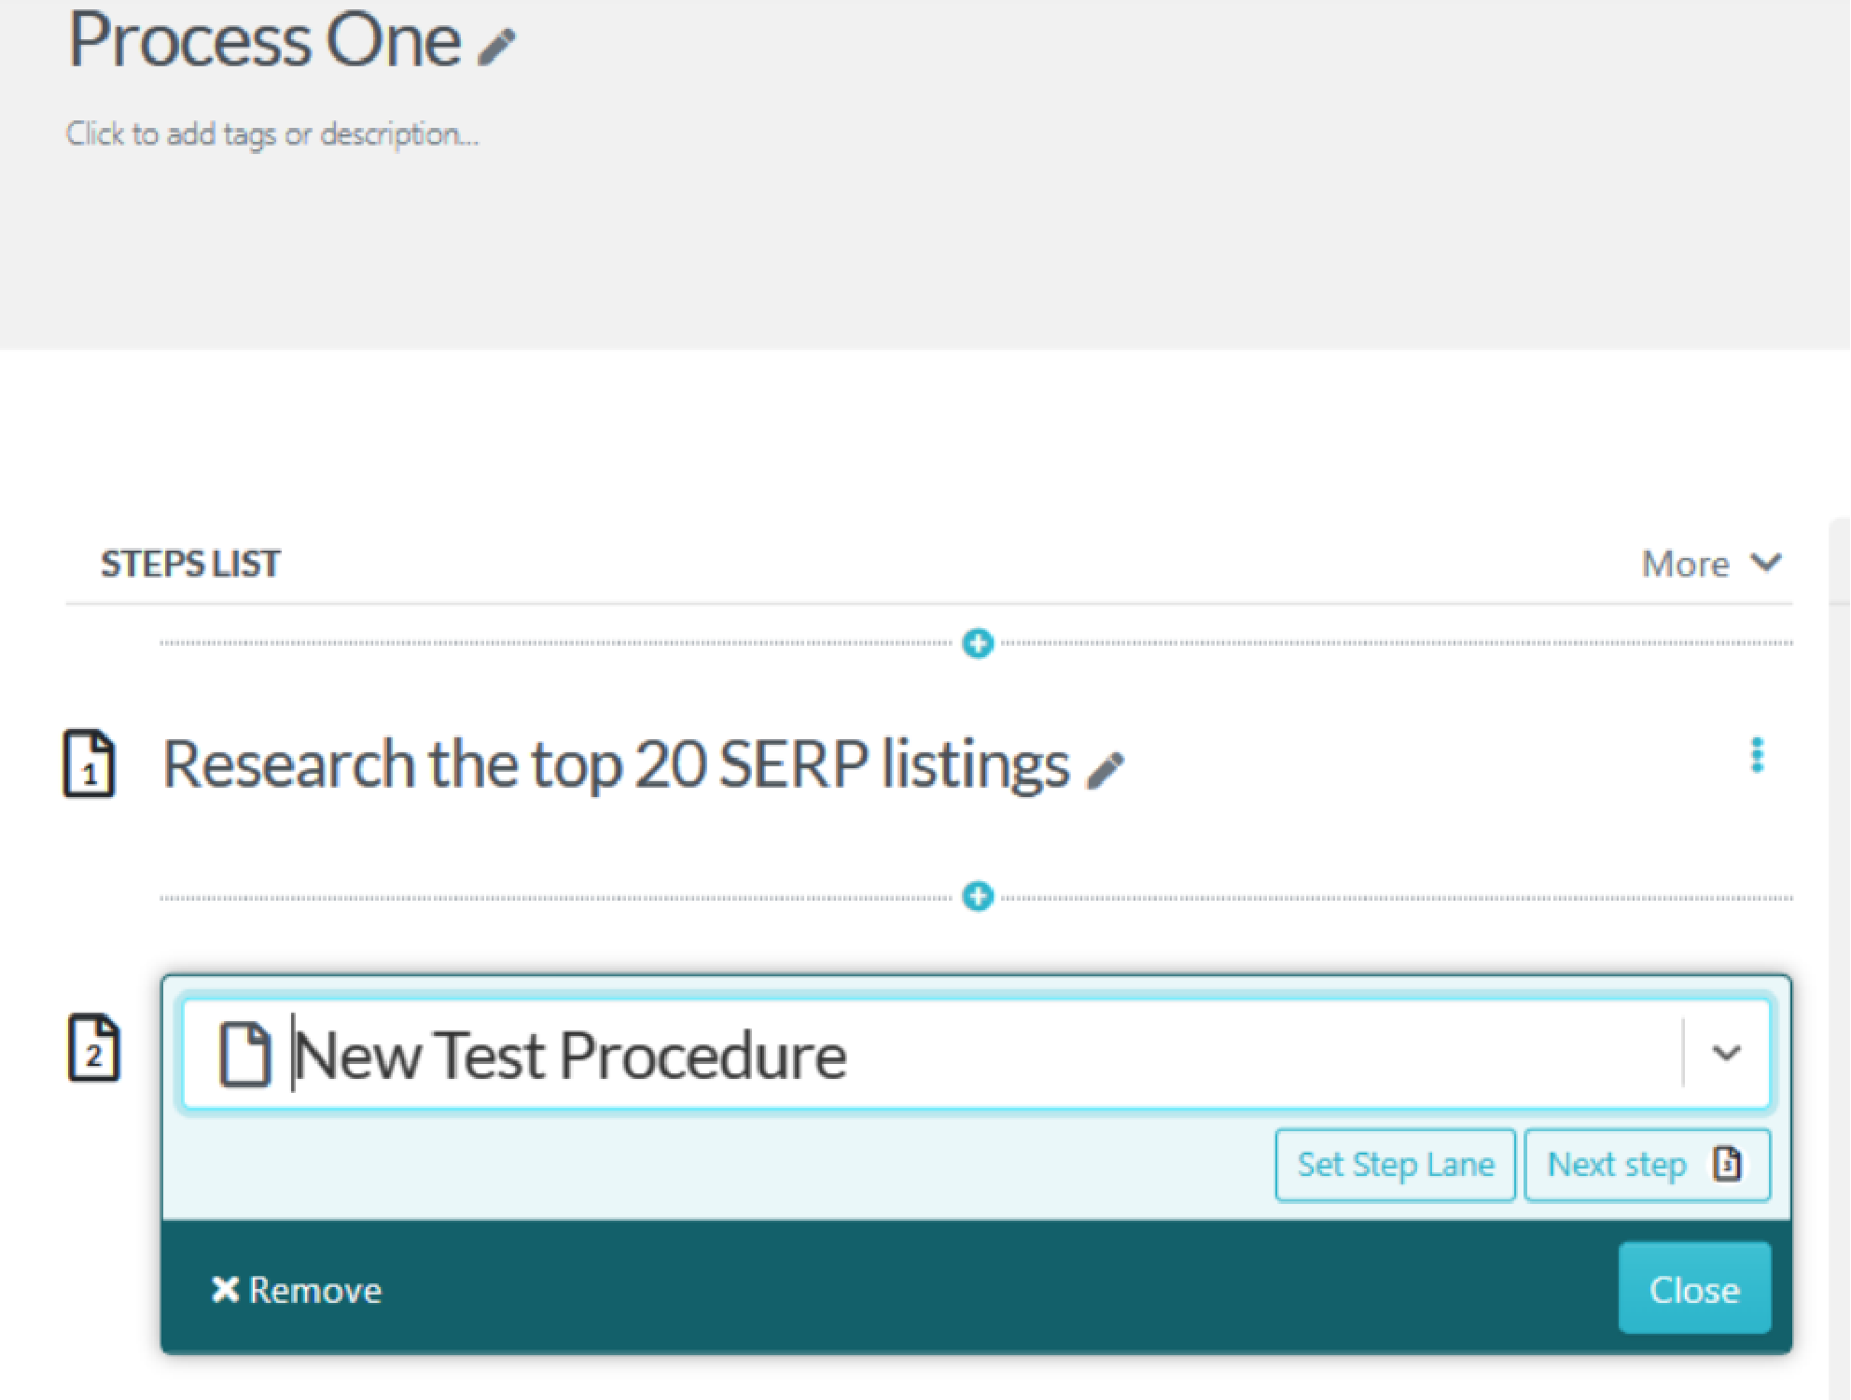Image resolution: width=1851 pixels, height=1400 pixels.
Task: Open the New Test Procedure dropdown arrow
Action: 1726,1054
